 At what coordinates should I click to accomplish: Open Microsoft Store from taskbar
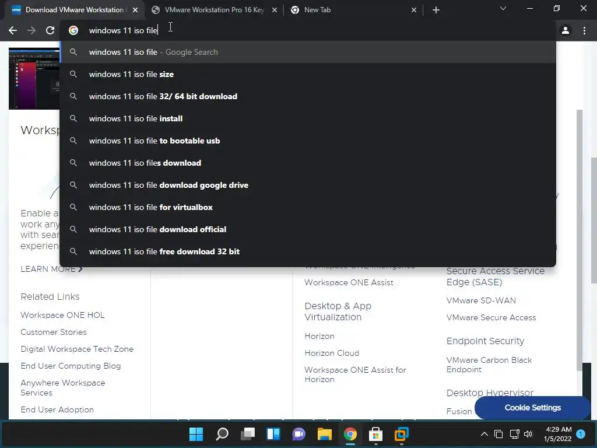[376, 434]
